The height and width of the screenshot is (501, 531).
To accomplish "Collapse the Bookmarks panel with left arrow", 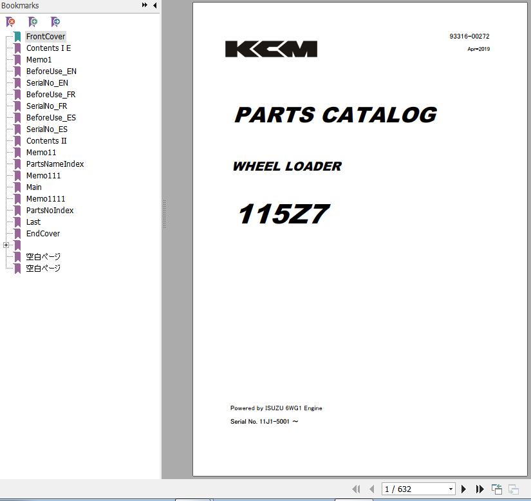I will pyautogui.click(x=154, y=5).
